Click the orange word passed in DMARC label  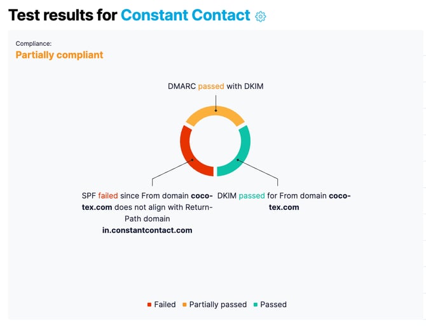[x=211, y=87]
